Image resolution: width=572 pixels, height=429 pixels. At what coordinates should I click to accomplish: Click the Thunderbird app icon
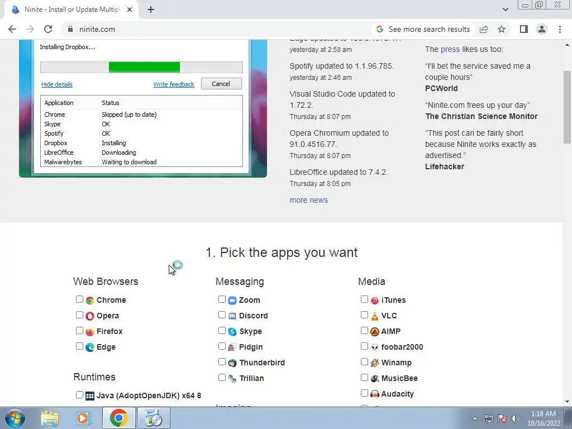coord(232,363)
